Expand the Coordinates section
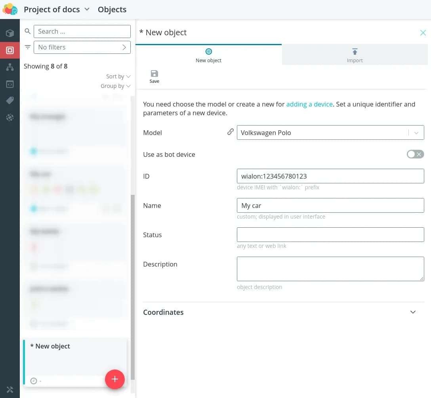The image size is (431, 398). click(413, 312)
